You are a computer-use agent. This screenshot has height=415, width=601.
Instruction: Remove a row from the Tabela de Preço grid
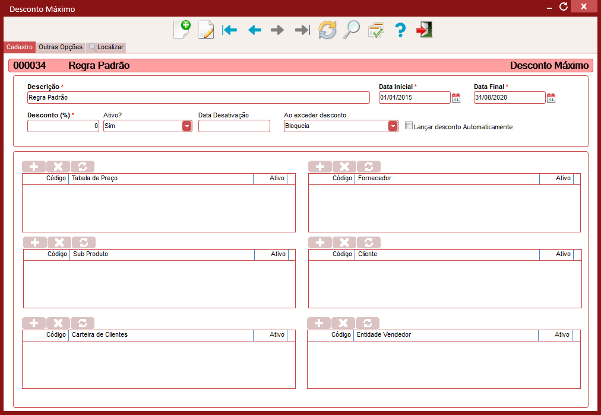[58, 167]
